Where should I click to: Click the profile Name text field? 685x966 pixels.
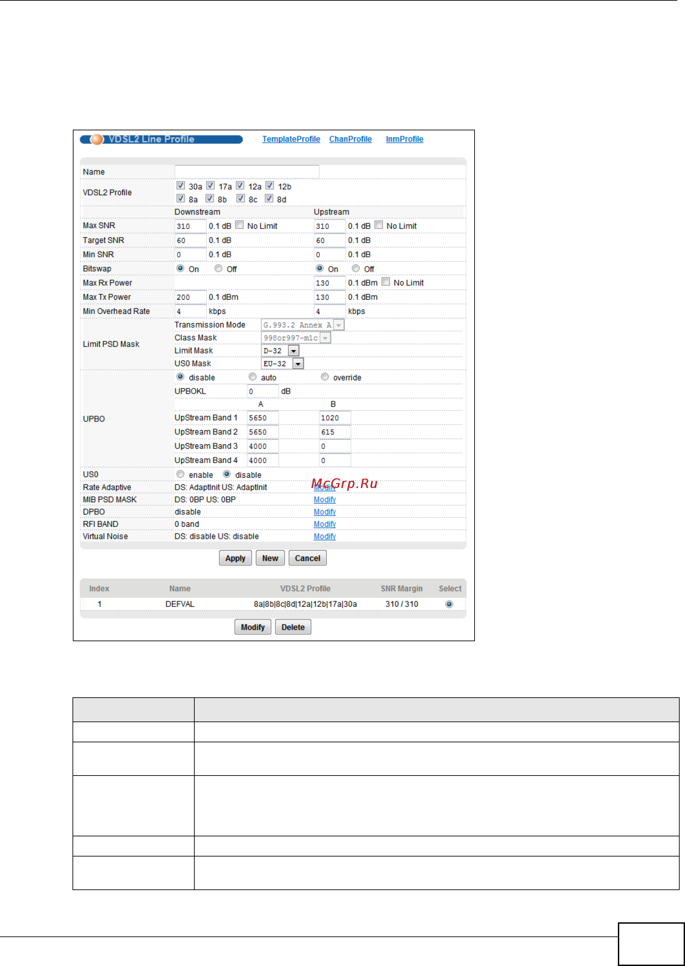click(247, 171)
